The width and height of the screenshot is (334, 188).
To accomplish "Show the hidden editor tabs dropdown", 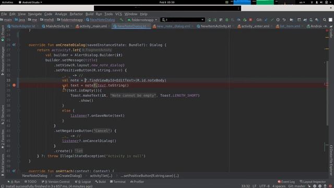I will (325, 26).
